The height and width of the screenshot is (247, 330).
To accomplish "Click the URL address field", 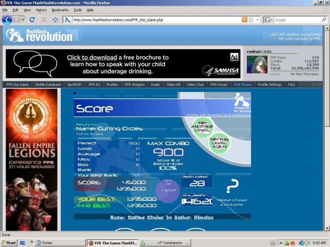I will (157, 20).
